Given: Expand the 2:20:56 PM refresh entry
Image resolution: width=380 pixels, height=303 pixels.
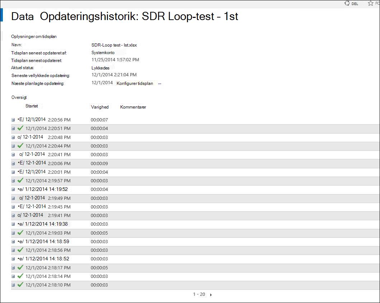Looking at the screenshot, I should (13, 120).
